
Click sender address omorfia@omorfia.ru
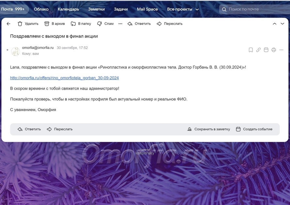[x=38, y=48]
